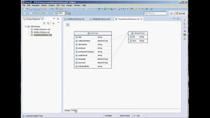The height and width of the screenshot is (118, 210).
Task: Maximize the Project Explorer panel
Action: [x=58, y=19]
